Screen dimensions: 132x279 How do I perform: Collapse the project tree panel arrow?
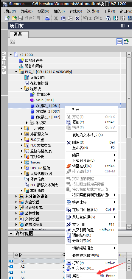click(128, 26)
